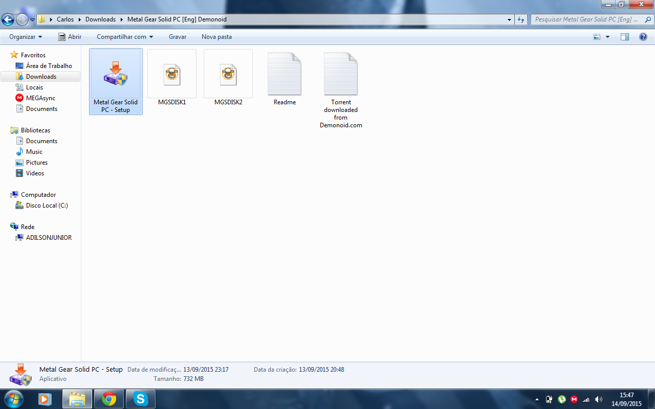Go forward with the Forward arrow button
Viewport: 655px width, 409px height.
[x=22, y=20]
